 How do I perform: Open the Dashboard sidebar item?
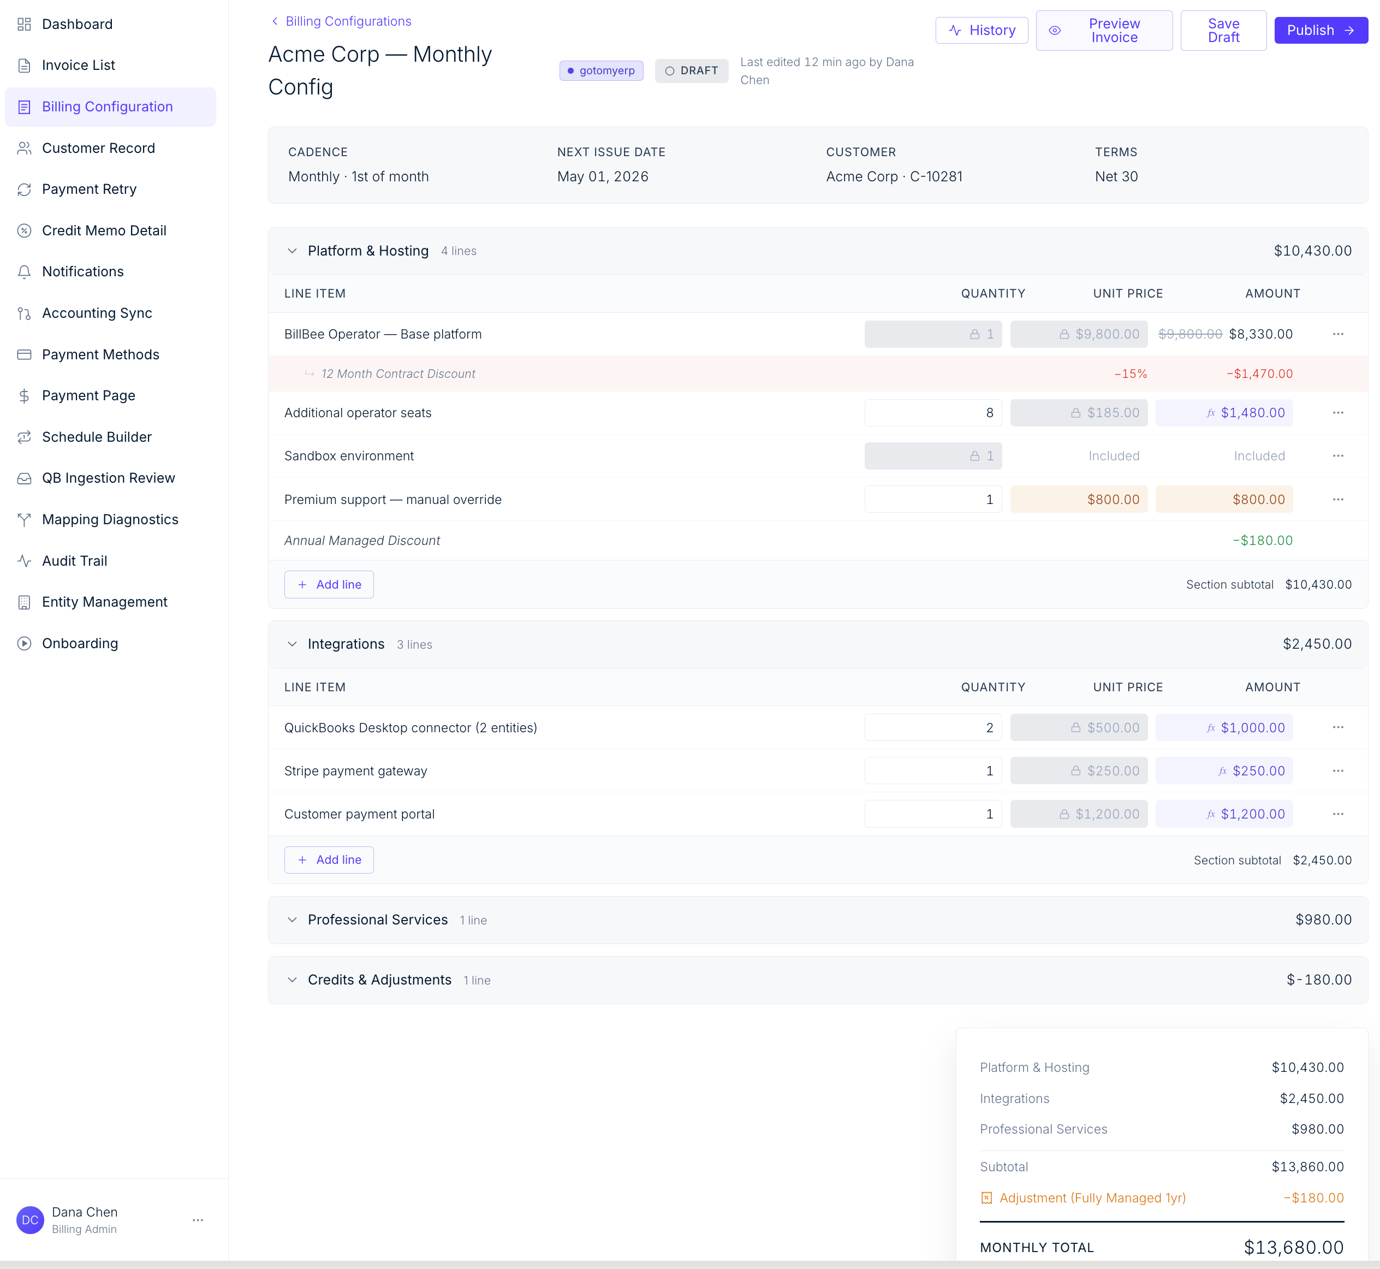[110, 24]
